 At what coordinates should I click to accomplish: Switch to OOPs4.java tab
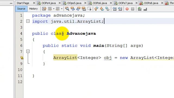click(48, 3)
